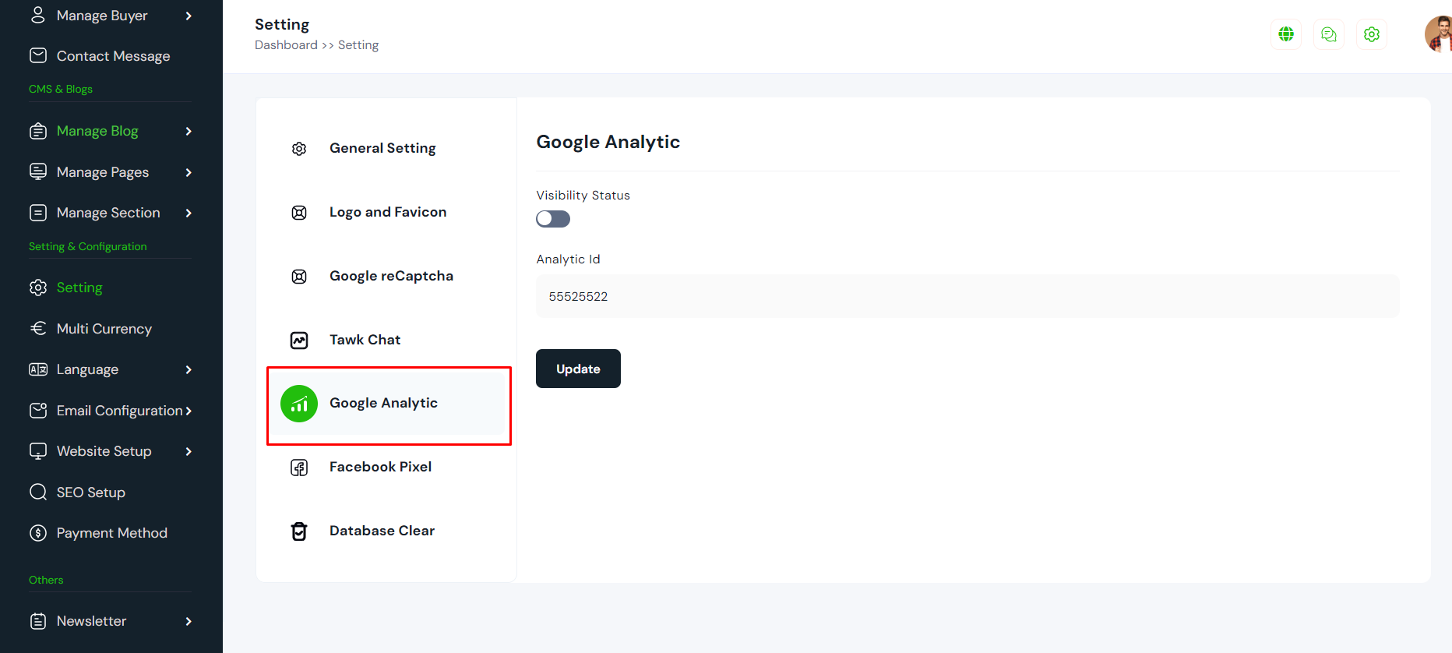Expand the Website Setup chevron
Screen dimensions: 1452x653
pyautogui.click(x=189, y=452)
